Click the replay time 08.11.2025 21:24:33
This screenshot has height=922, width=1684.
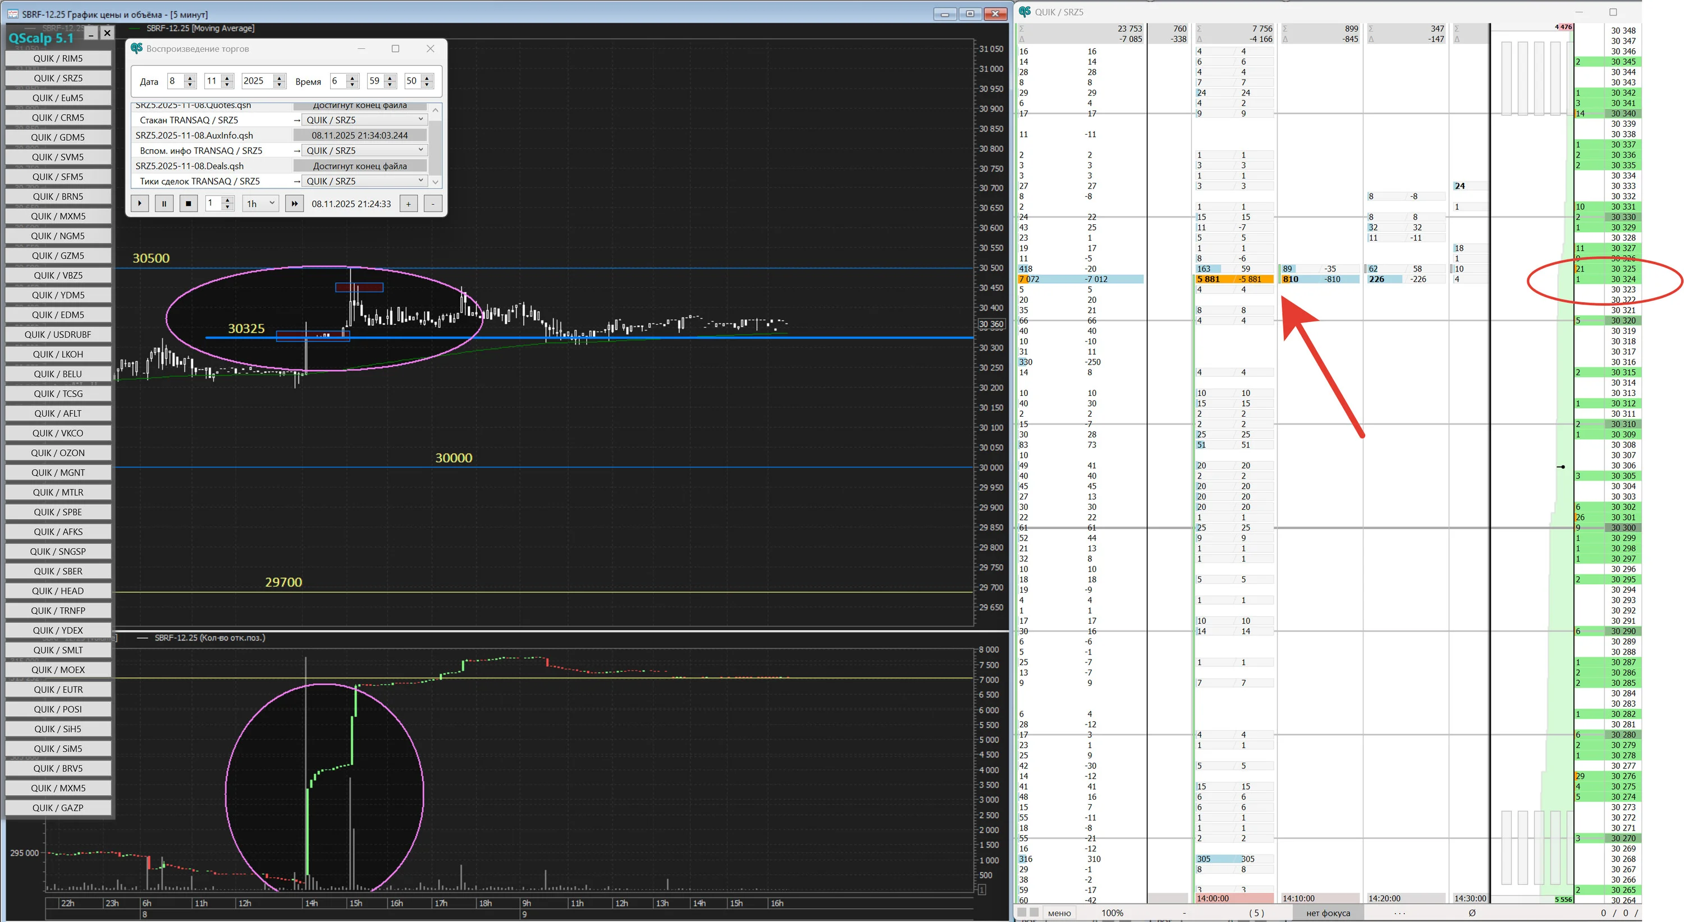351,204
